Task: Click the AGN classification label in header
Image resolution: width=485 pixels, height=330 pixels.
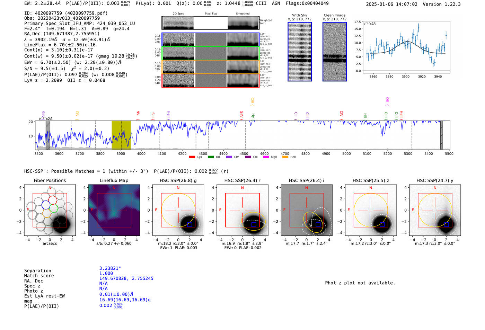Action: 276,3
